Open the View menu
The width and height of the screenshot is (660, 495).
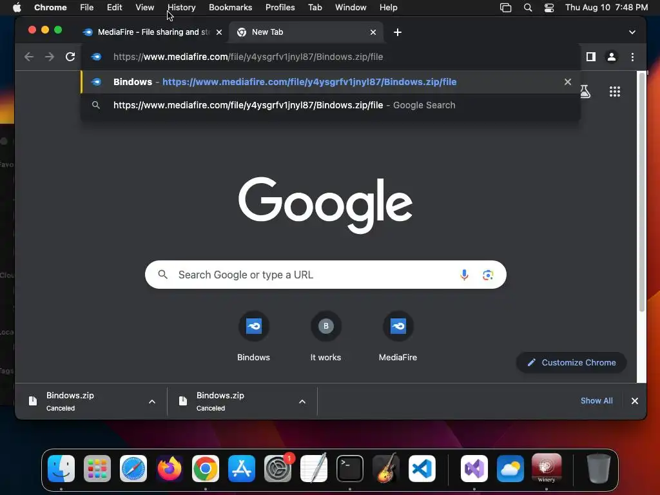click(144, 8)
